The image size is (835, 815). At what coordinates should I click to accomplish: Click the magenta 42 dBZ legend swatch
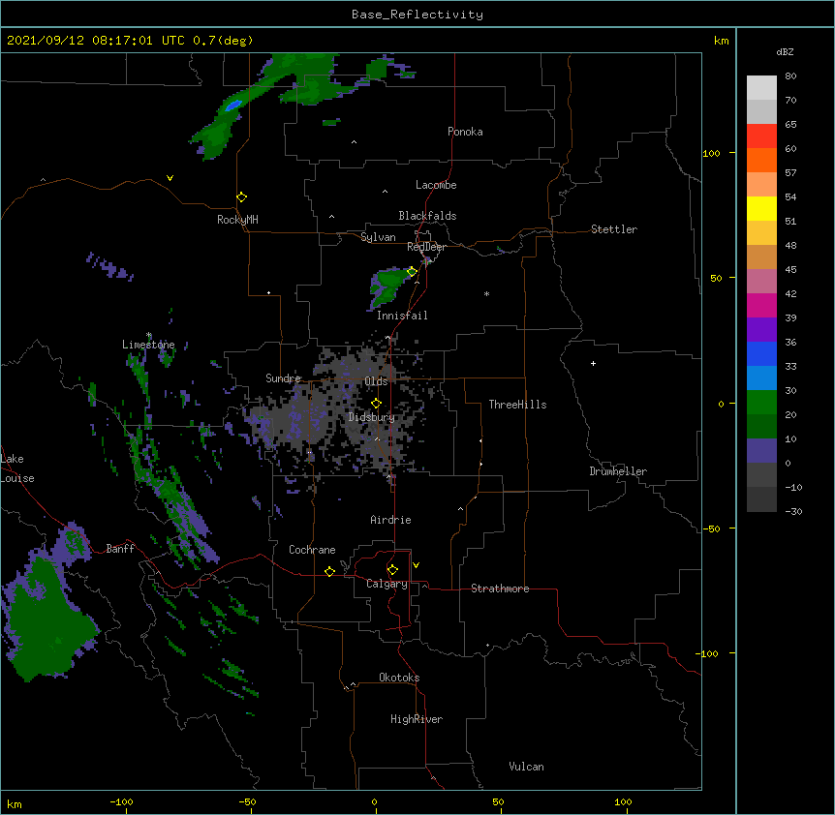pos(761,305)
